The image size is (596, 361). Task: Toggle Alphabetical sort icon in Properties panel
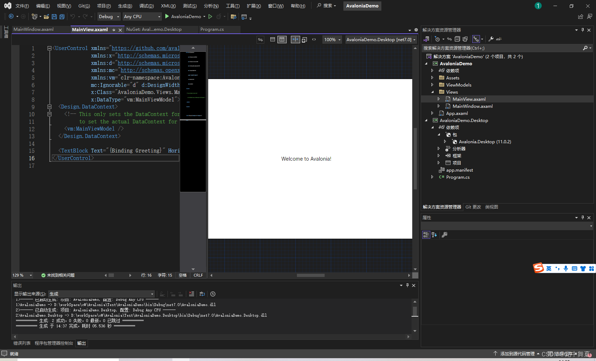pos(434,235)
